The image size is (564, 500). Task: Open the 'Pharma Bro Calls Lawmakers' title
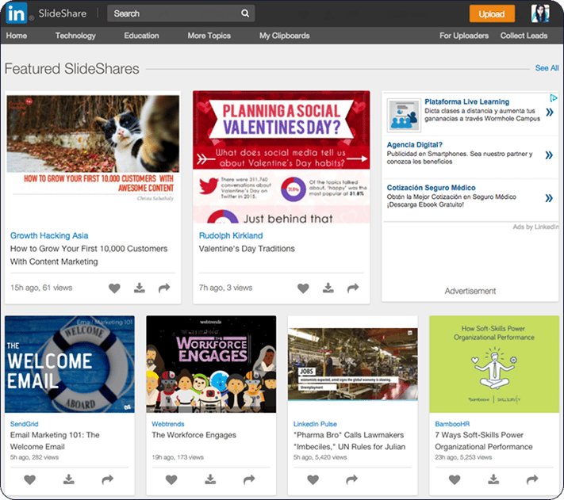click(x=349, y=441)
